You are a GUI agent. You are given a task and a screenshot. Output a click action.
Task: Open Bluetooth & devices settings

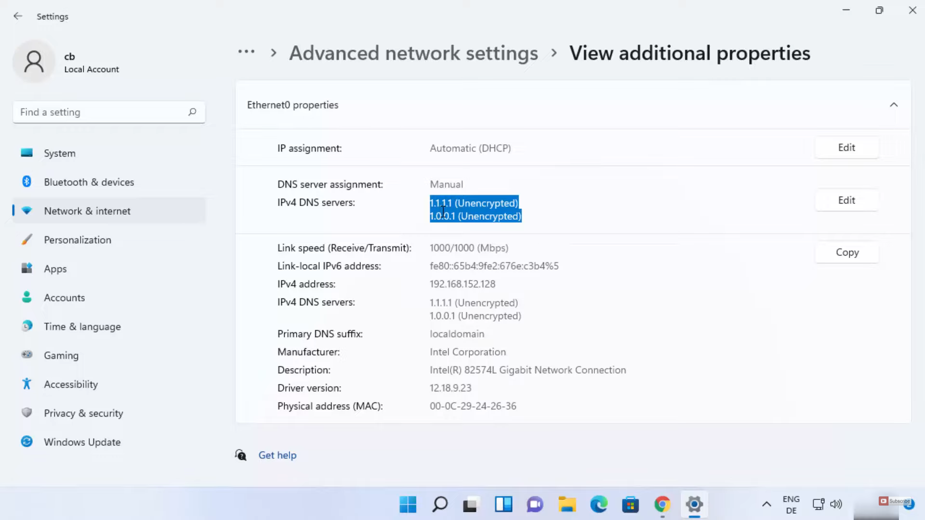(89, 182)
